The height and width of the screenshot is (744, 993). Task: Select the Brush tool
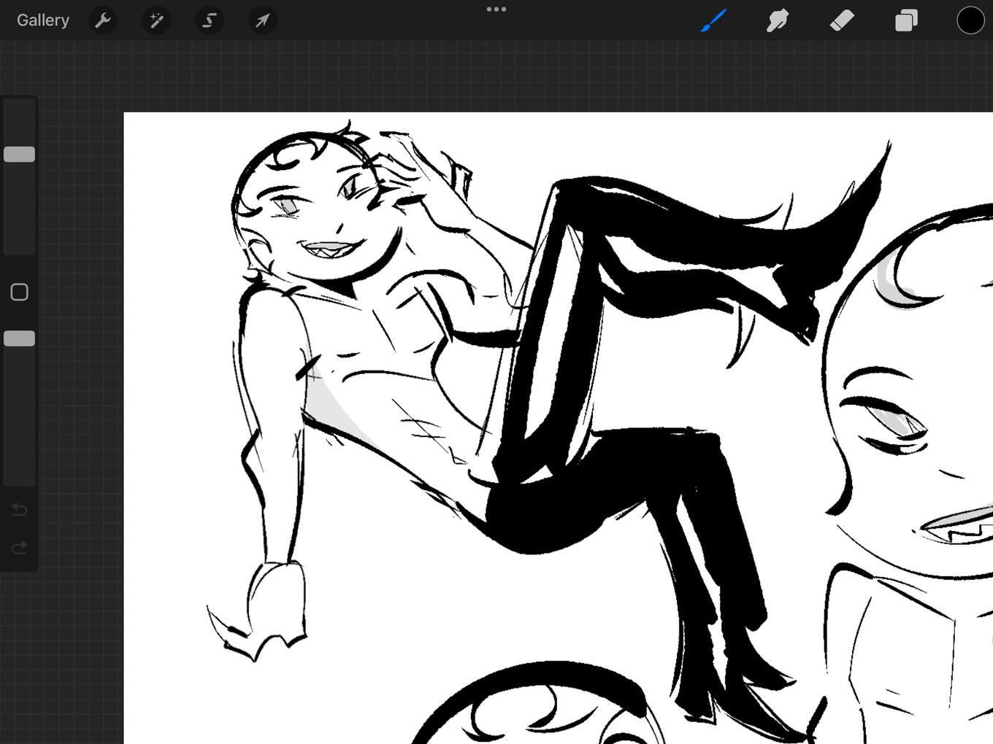pyautogui.click(x=713, y=20)
